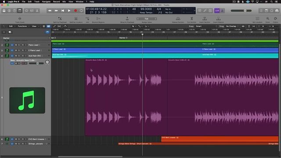Click the Join regions icon
Screen dimensions: 281x158
click(87, 18)
